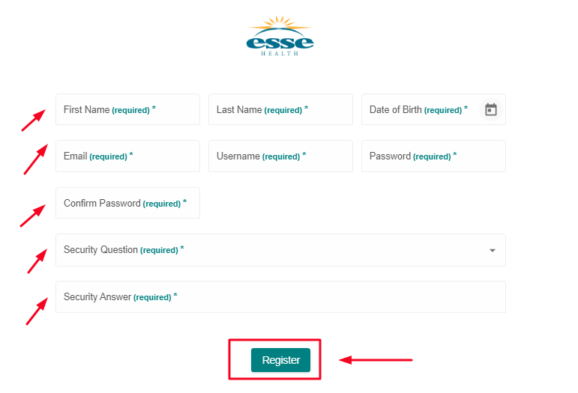Click the red arrow beside Security Answer
This screenshot has width=578, height=393.
(x=37, y=311)
